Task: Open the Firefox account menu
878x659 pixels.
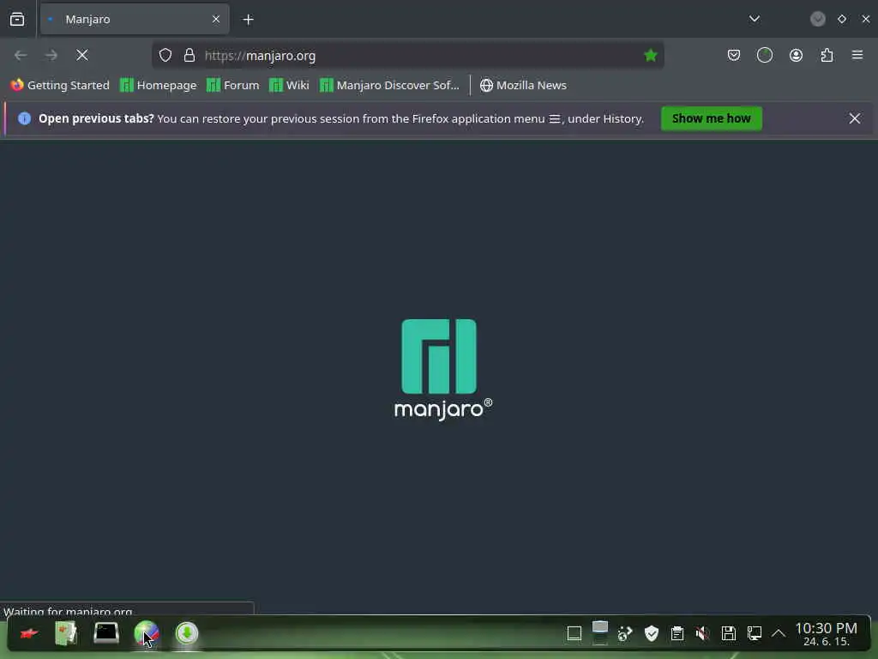Action: click(x=796, y=55)
